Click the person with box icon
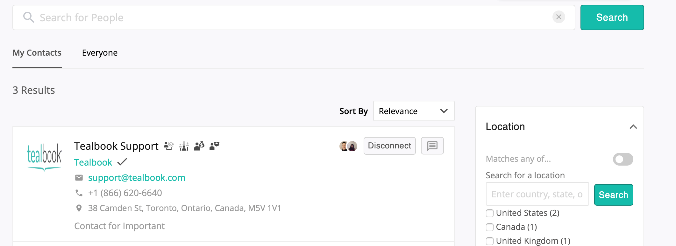The image size is (676, 246). pyautogui.click(x=215, y=146)
